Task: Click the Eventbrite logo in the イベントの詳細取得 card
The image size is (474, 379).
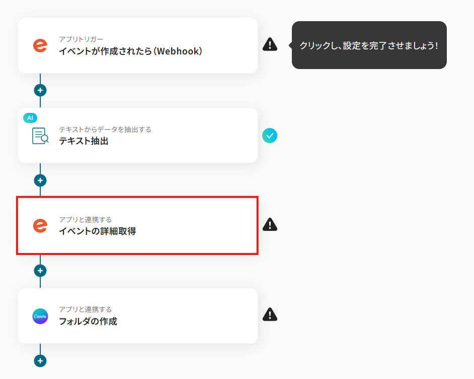Action: click(x=40, y=225)
